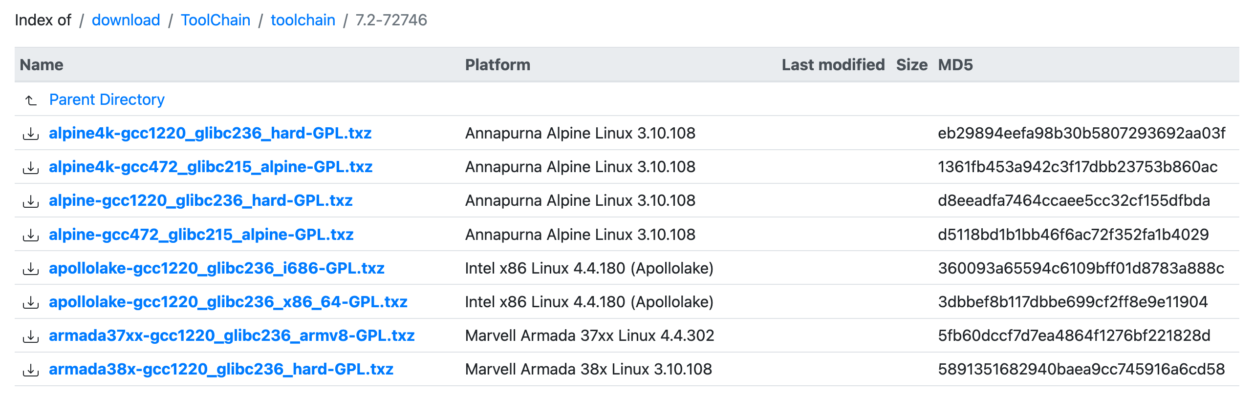
Task: Open the toolchain breadcrumb link
Action: (x=303, y=20)
